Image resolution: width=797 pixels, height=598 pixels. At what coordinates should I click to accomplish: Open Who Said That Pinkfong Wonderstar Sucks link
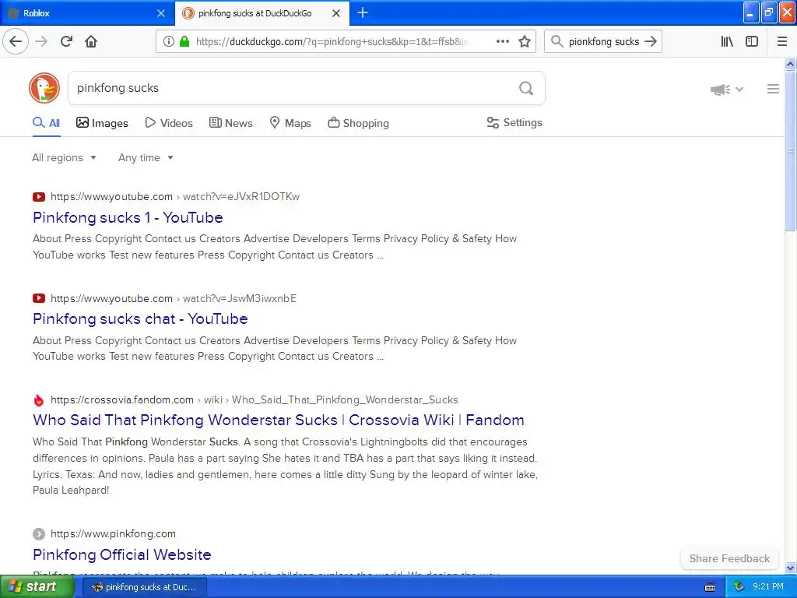point(279,420)
